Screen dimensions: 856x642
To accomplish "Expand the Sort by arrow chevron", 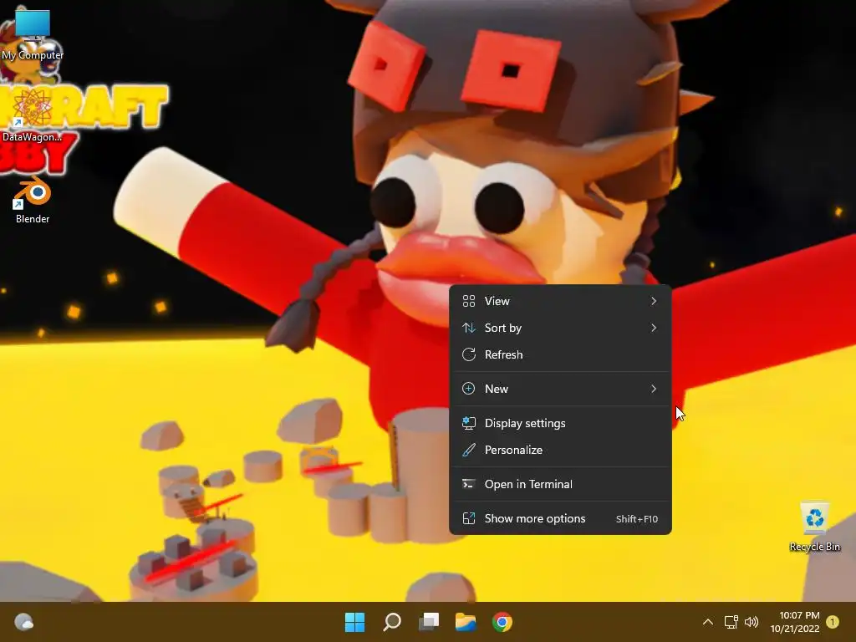I will [x=654, y=328].
